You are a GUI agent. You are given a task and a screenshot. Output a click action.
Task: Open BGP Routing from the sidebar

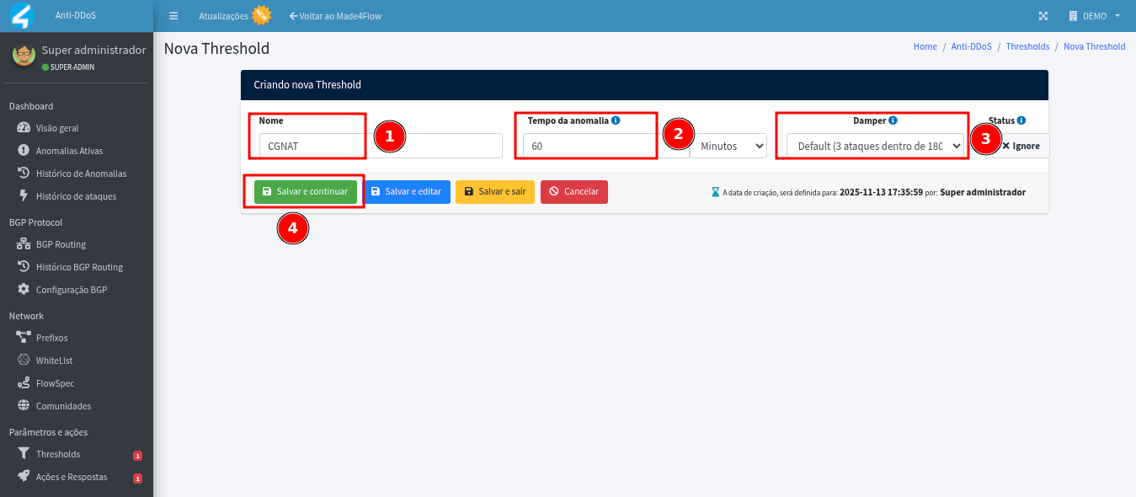61,244
